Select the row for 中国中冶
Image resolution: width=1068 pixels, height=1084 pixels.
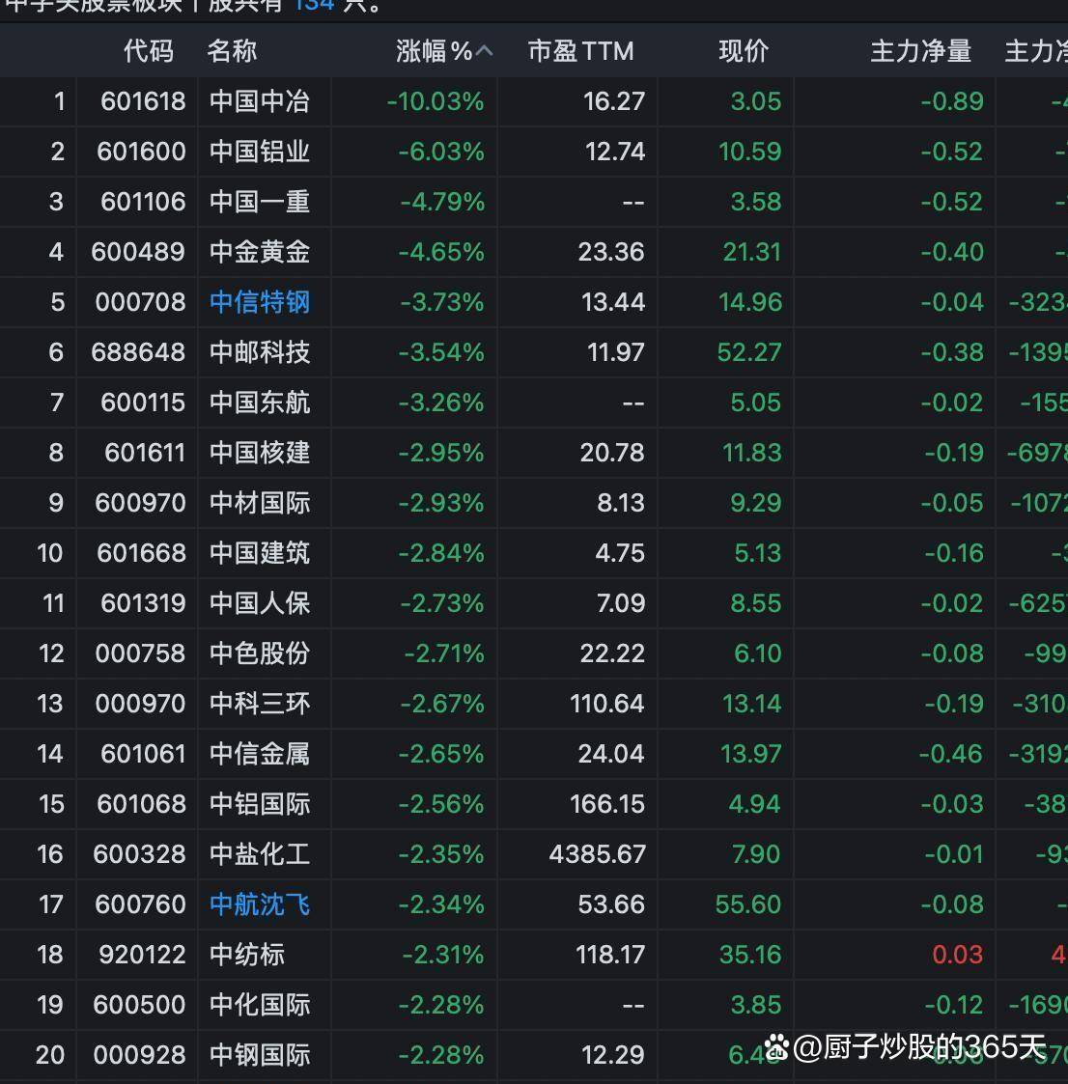click(x=260, y=101)
